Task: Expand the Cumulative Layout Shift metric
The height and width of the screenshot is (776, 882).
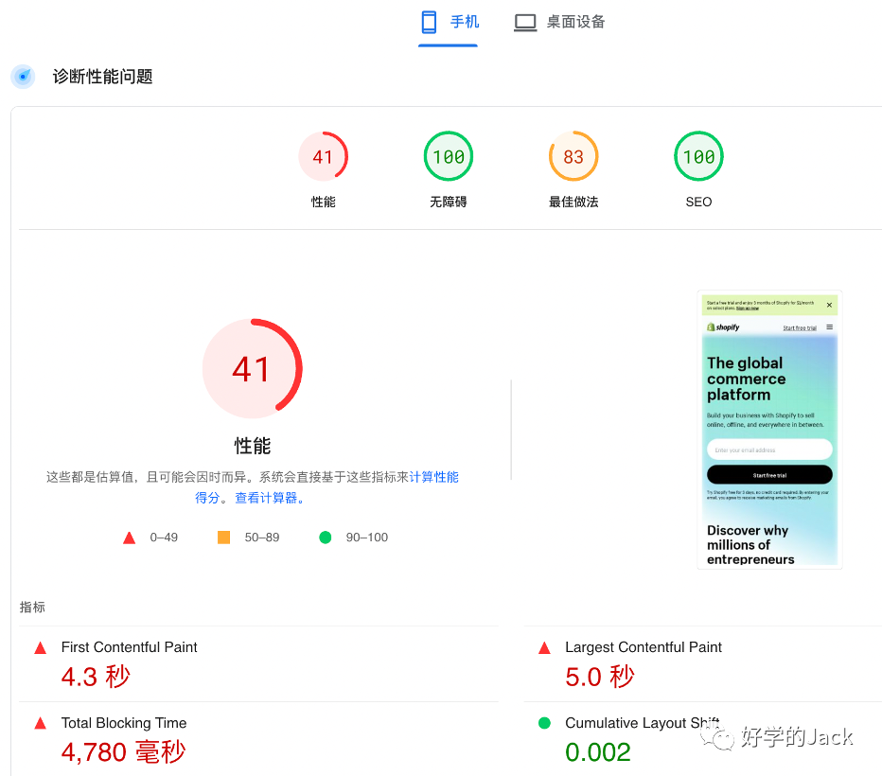Action: tap(642, 723)
